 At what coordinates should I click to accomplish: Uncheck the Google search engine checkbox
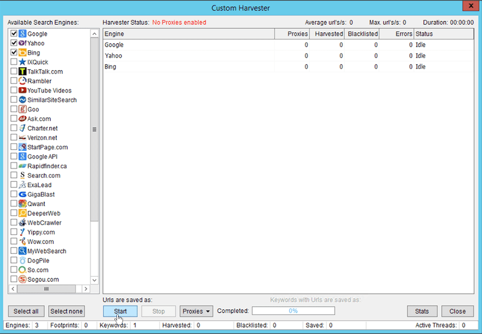pyautogui.click(x=14, y=34)
